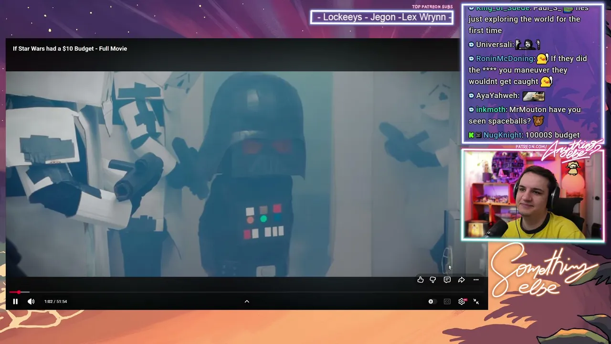The height and width of the screenshot is (344, 611).
Task: Pause the video playback
Action: click(x=15, y=301)
